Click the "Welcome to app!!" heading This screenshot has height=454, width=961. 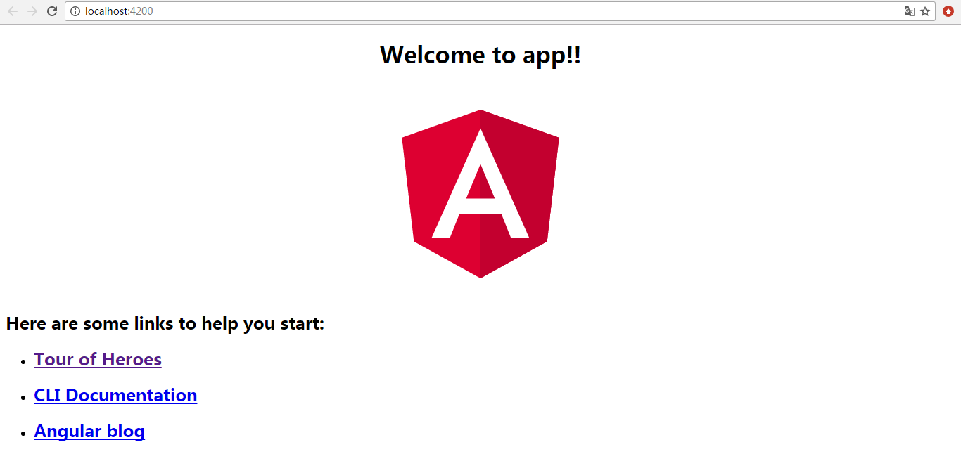coord(480,54)
